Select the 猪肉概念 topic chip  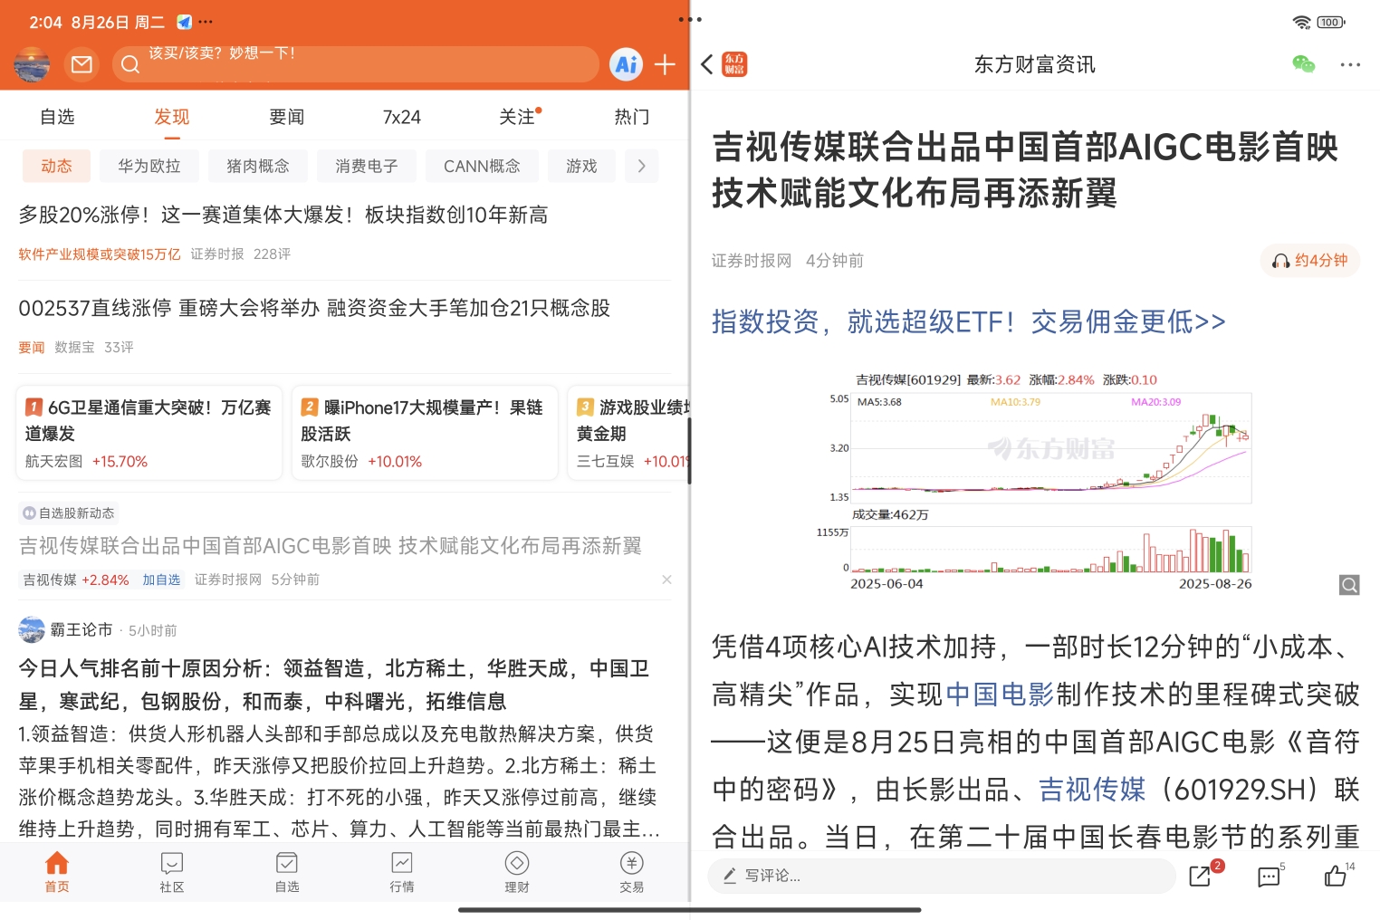(258, 166)
